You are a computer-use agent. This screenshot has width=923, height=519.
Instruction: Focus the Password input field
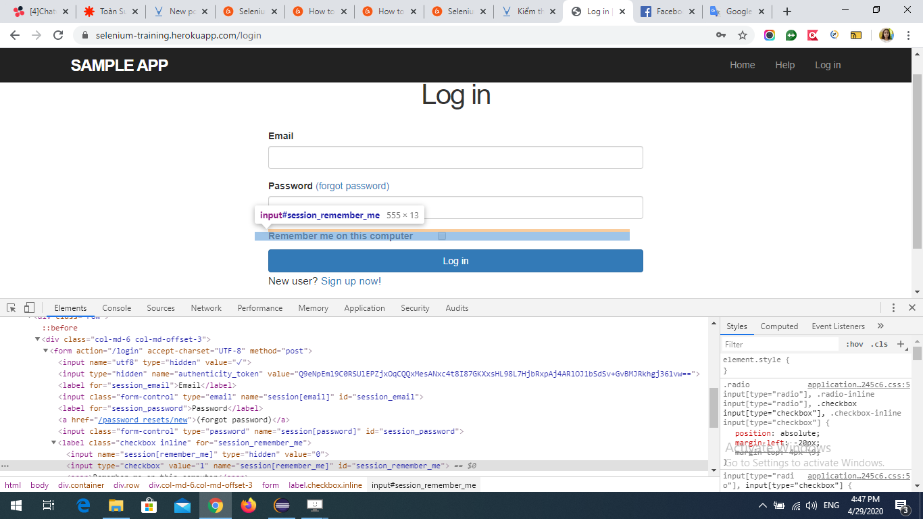455,207
